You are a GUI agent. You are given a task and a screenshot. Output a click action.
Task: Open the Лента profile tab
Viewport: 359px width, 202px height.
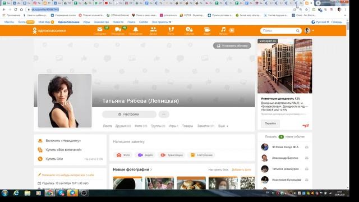click(x=107, y=126)
